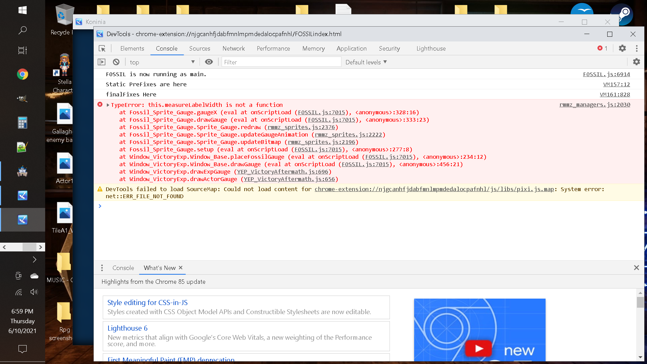
Task: Open source link VM161:828
Action: click(615, 94)
